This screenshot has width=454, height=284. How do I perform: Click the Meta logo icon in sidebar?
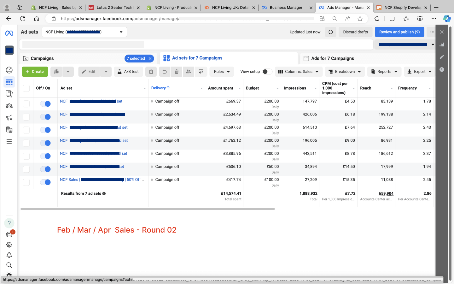point(9,33)
